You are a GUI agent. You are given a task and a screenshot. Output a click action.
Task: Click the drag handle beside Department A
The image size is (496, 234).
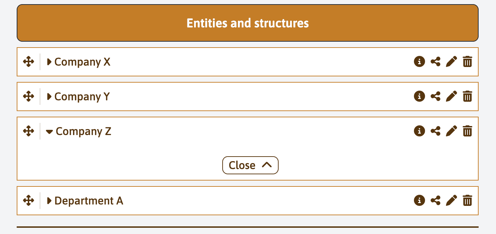pos(29,200)
